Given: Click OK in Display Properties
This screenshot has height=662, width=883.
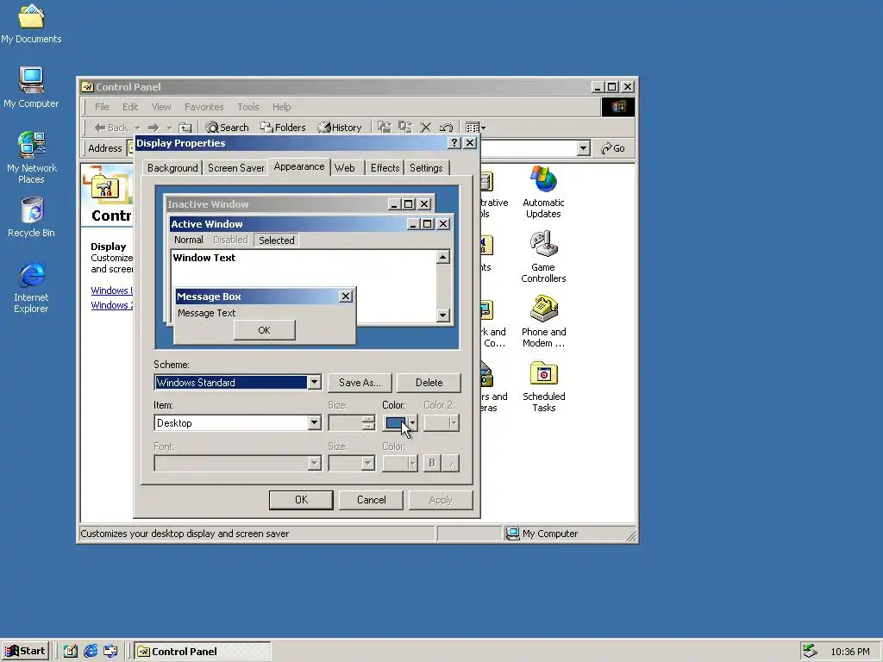Looking at the screenshot, I should 301,500.
